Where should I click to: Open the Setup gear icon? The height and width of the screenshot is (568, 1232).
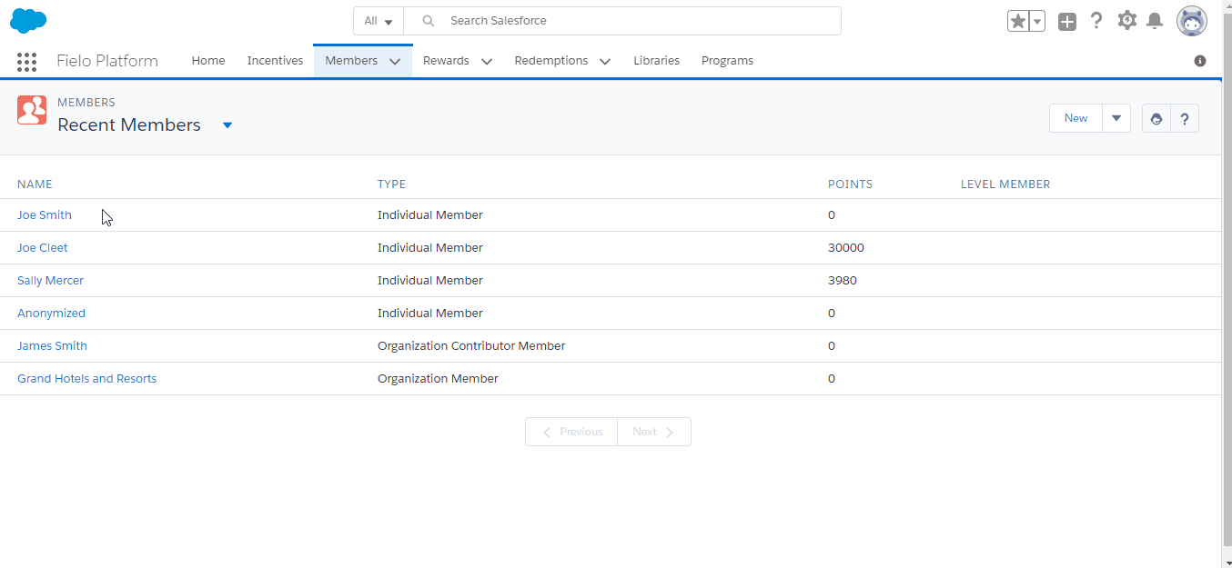pos(1127,20)
